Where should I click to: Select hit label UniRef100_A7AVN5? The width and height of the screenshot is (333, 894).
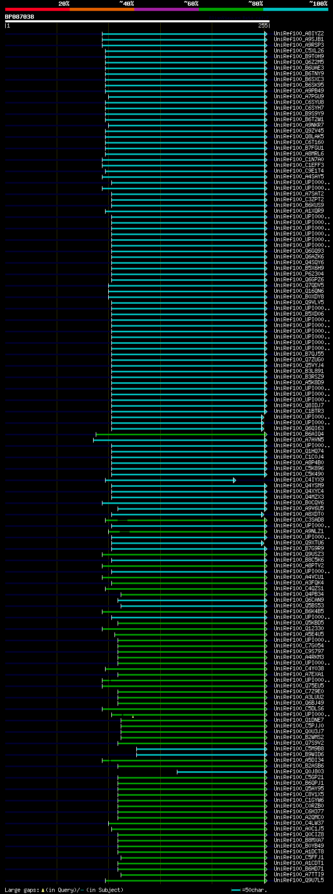coord(299,440)
